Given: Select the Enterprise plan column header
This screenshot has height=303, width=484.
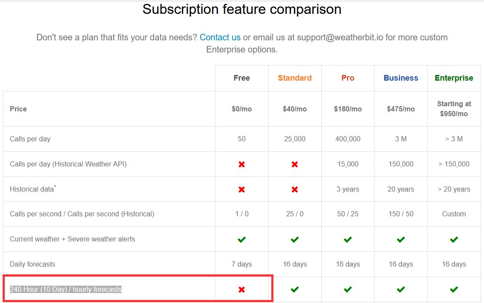Looking at the screenshot, I should [454, 78].
